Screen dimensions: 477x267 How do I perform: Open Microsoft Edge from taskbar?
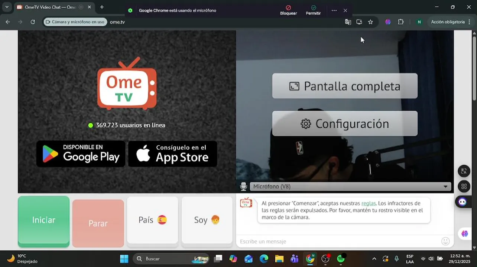(264, 258)
